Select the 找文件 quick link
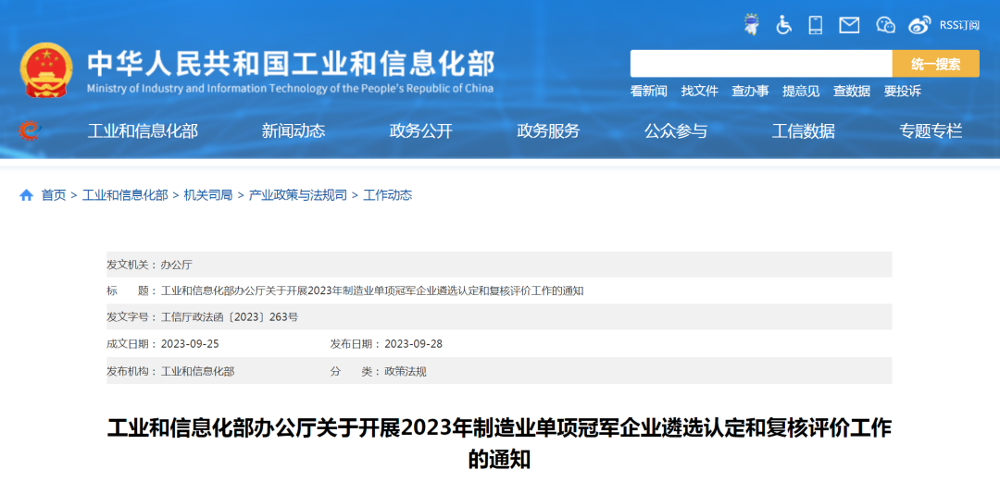 (x=700, y=92)
